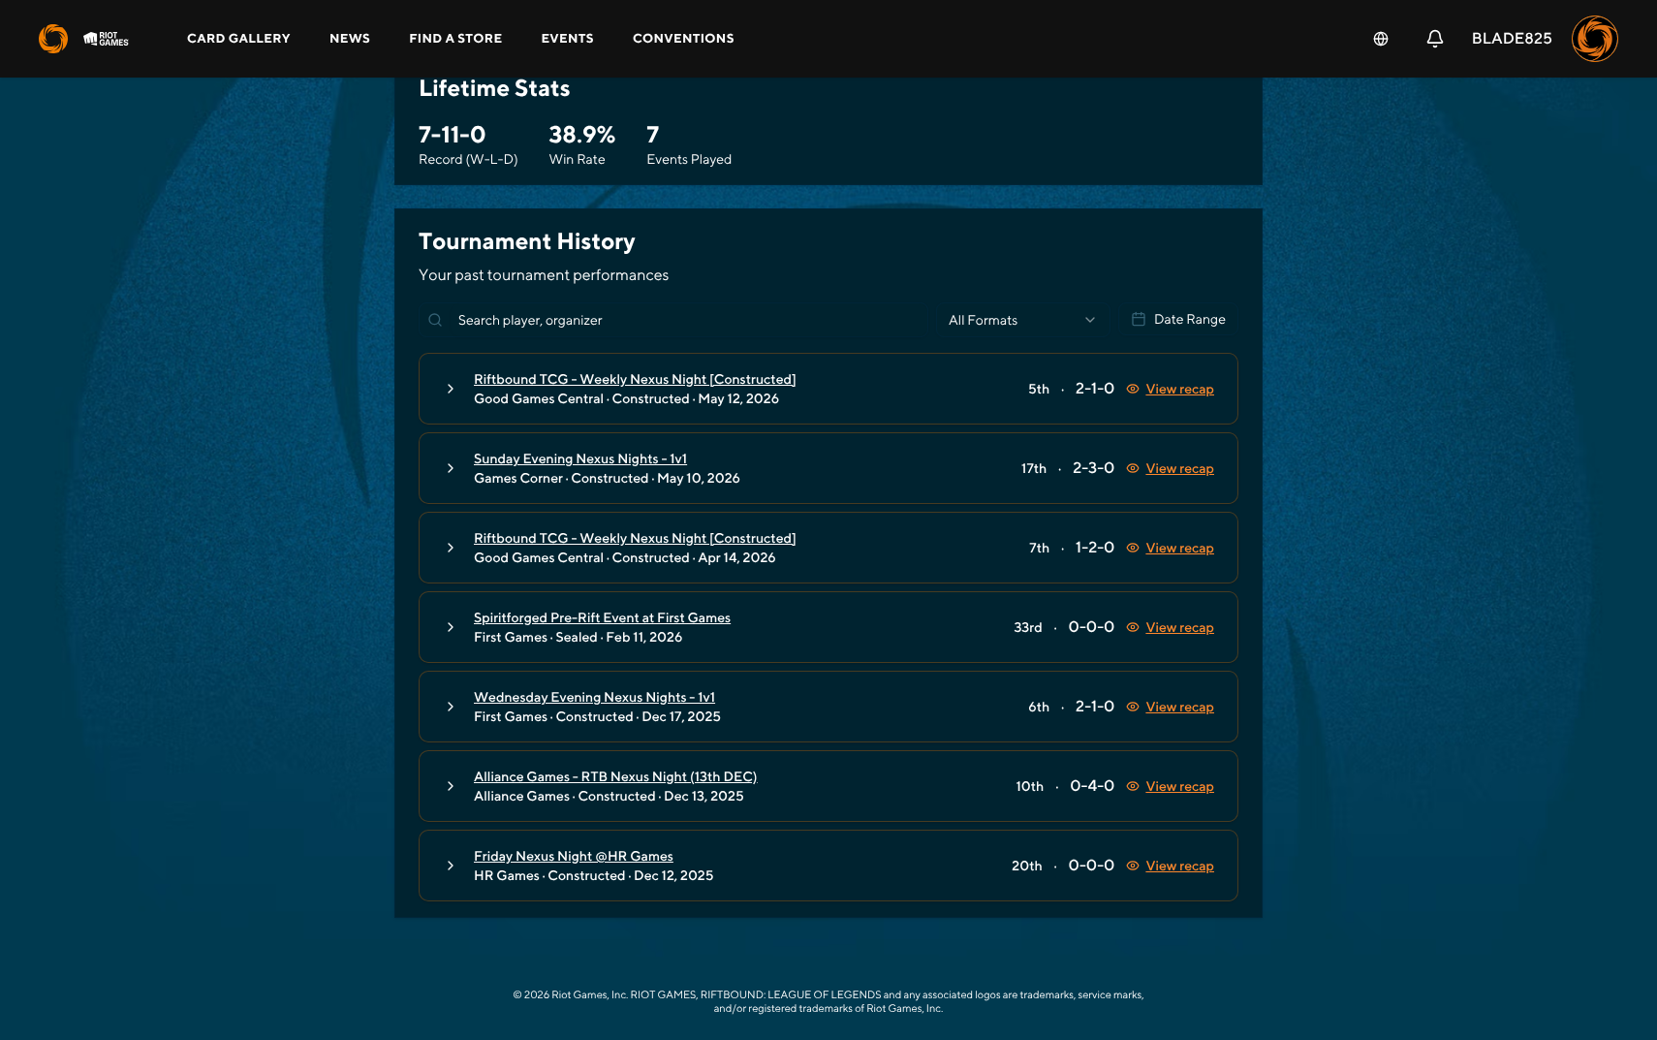Click 'Games Corner · Constructed · May 10, 2026' text
Viewport: 1657px width, 1040px height.
pos(607,478)
